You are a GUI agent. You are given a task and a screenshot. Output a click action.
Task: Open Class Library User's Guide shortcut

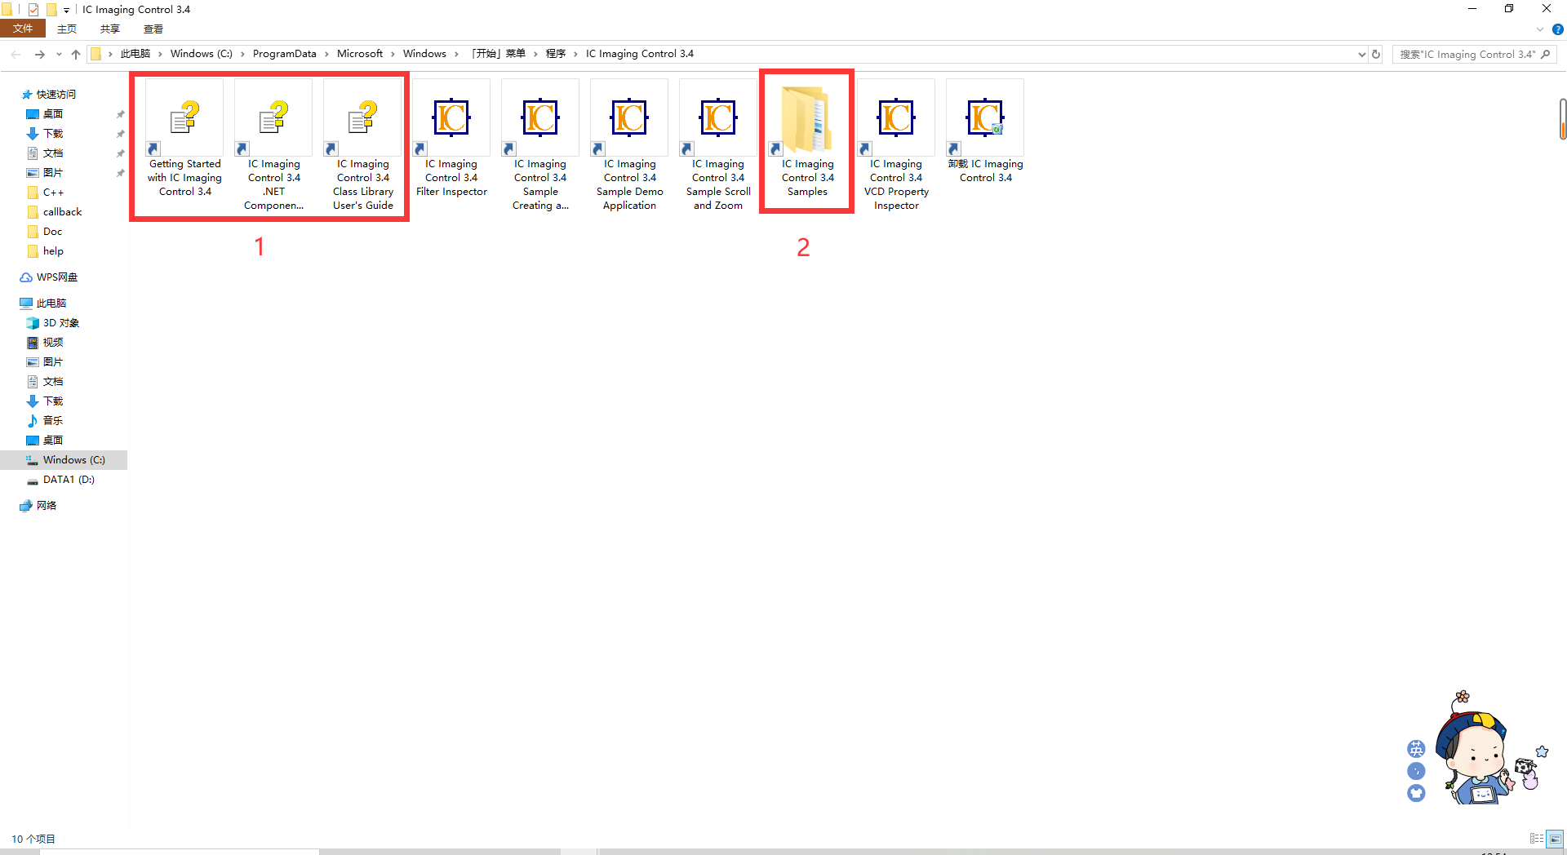pyautogui.click(x=362, y=145)
